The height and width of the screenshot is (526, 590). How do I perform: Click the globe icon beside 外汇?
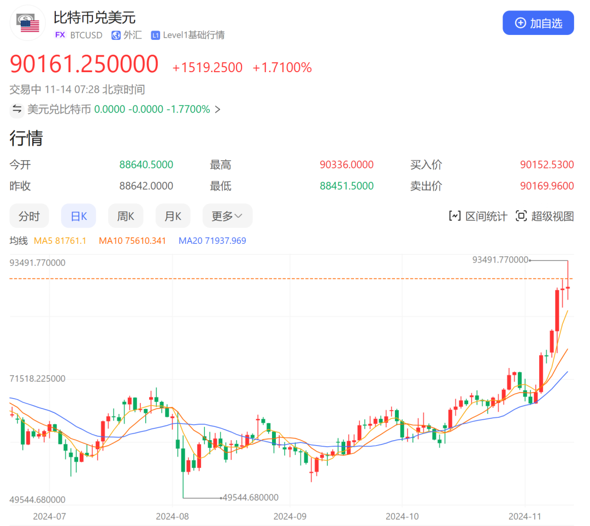[x=116, y=35]
